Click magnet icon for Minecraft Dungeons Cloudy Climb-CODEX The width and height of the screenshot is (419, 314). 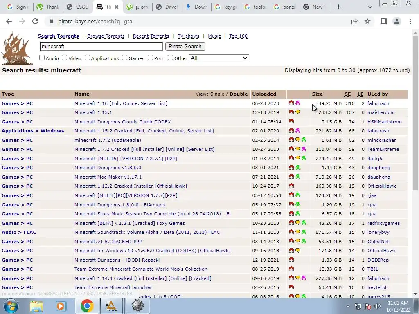click(x=291, y=121)
